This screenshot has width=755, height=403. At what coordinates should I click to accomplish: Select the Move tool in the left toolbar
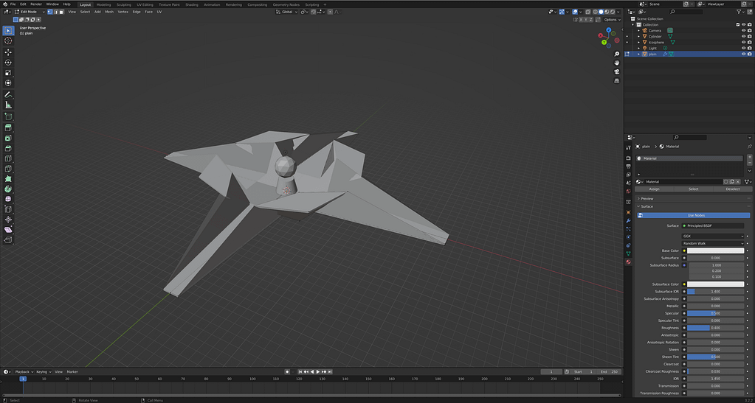[8, 52]
